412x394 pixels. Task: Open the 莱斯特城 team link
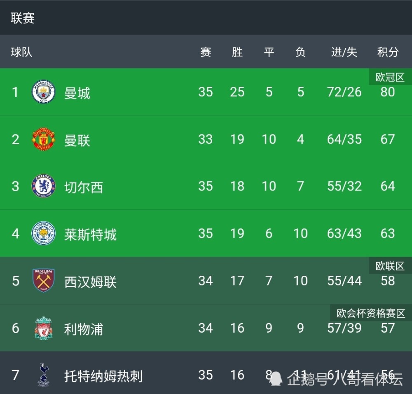(x=90, y=234)
